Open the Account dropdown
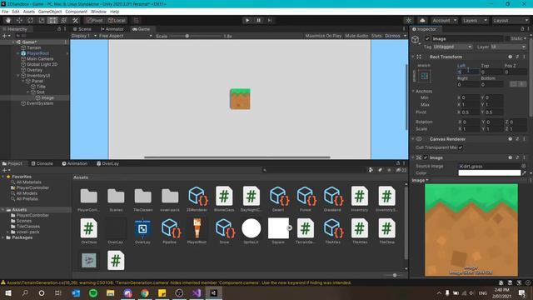 [444, 20]
